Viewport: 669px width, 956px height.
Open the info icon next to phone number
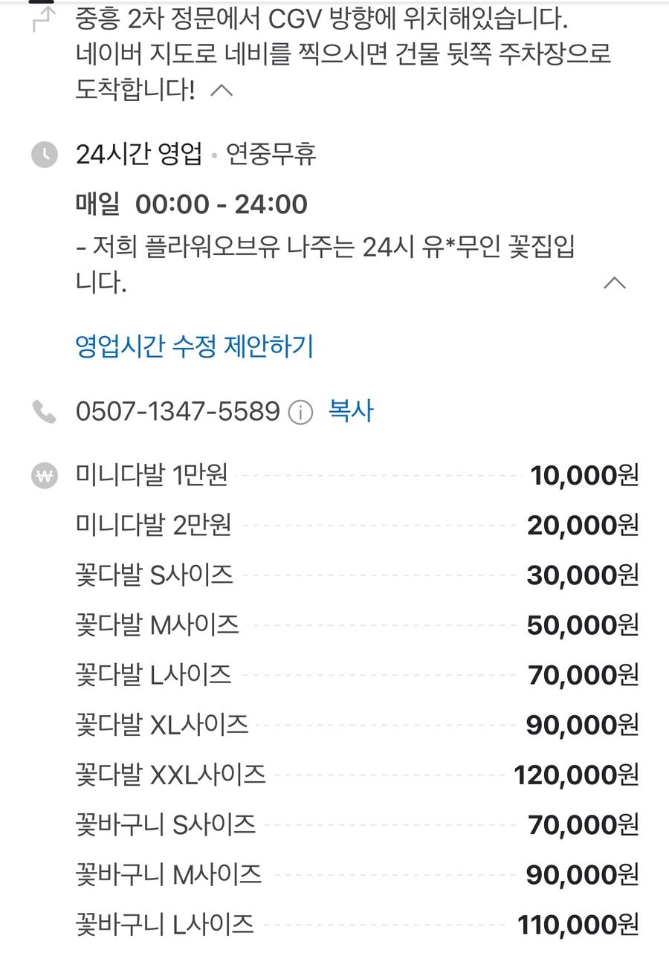coord(300,412)
